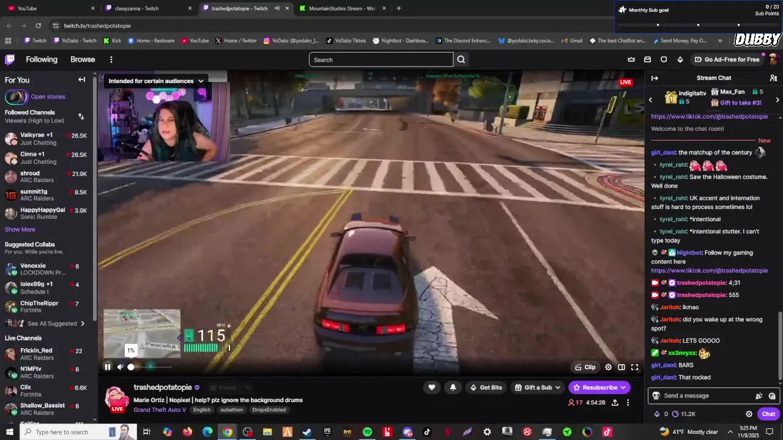Open summit1g channel in sidebar
This screenshot has width=783, height=440.
(46, 195)
